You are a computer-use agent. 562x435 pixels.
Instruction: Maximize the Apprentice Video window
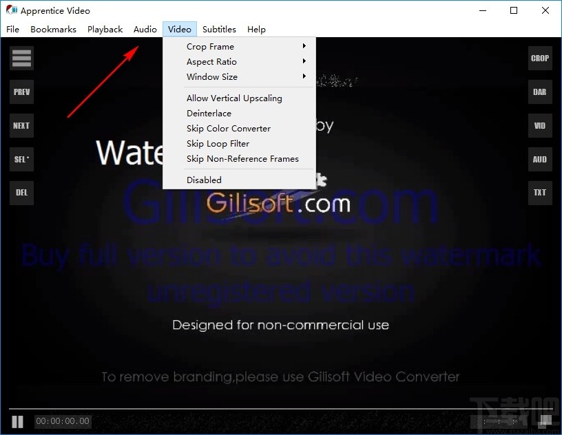514,10
